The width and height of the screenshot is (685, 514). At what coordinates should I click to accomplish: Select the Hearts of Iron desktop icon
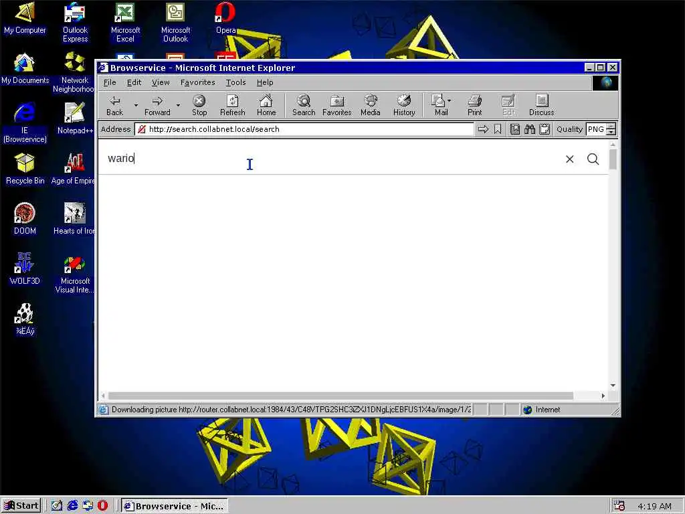coord(74,219)
